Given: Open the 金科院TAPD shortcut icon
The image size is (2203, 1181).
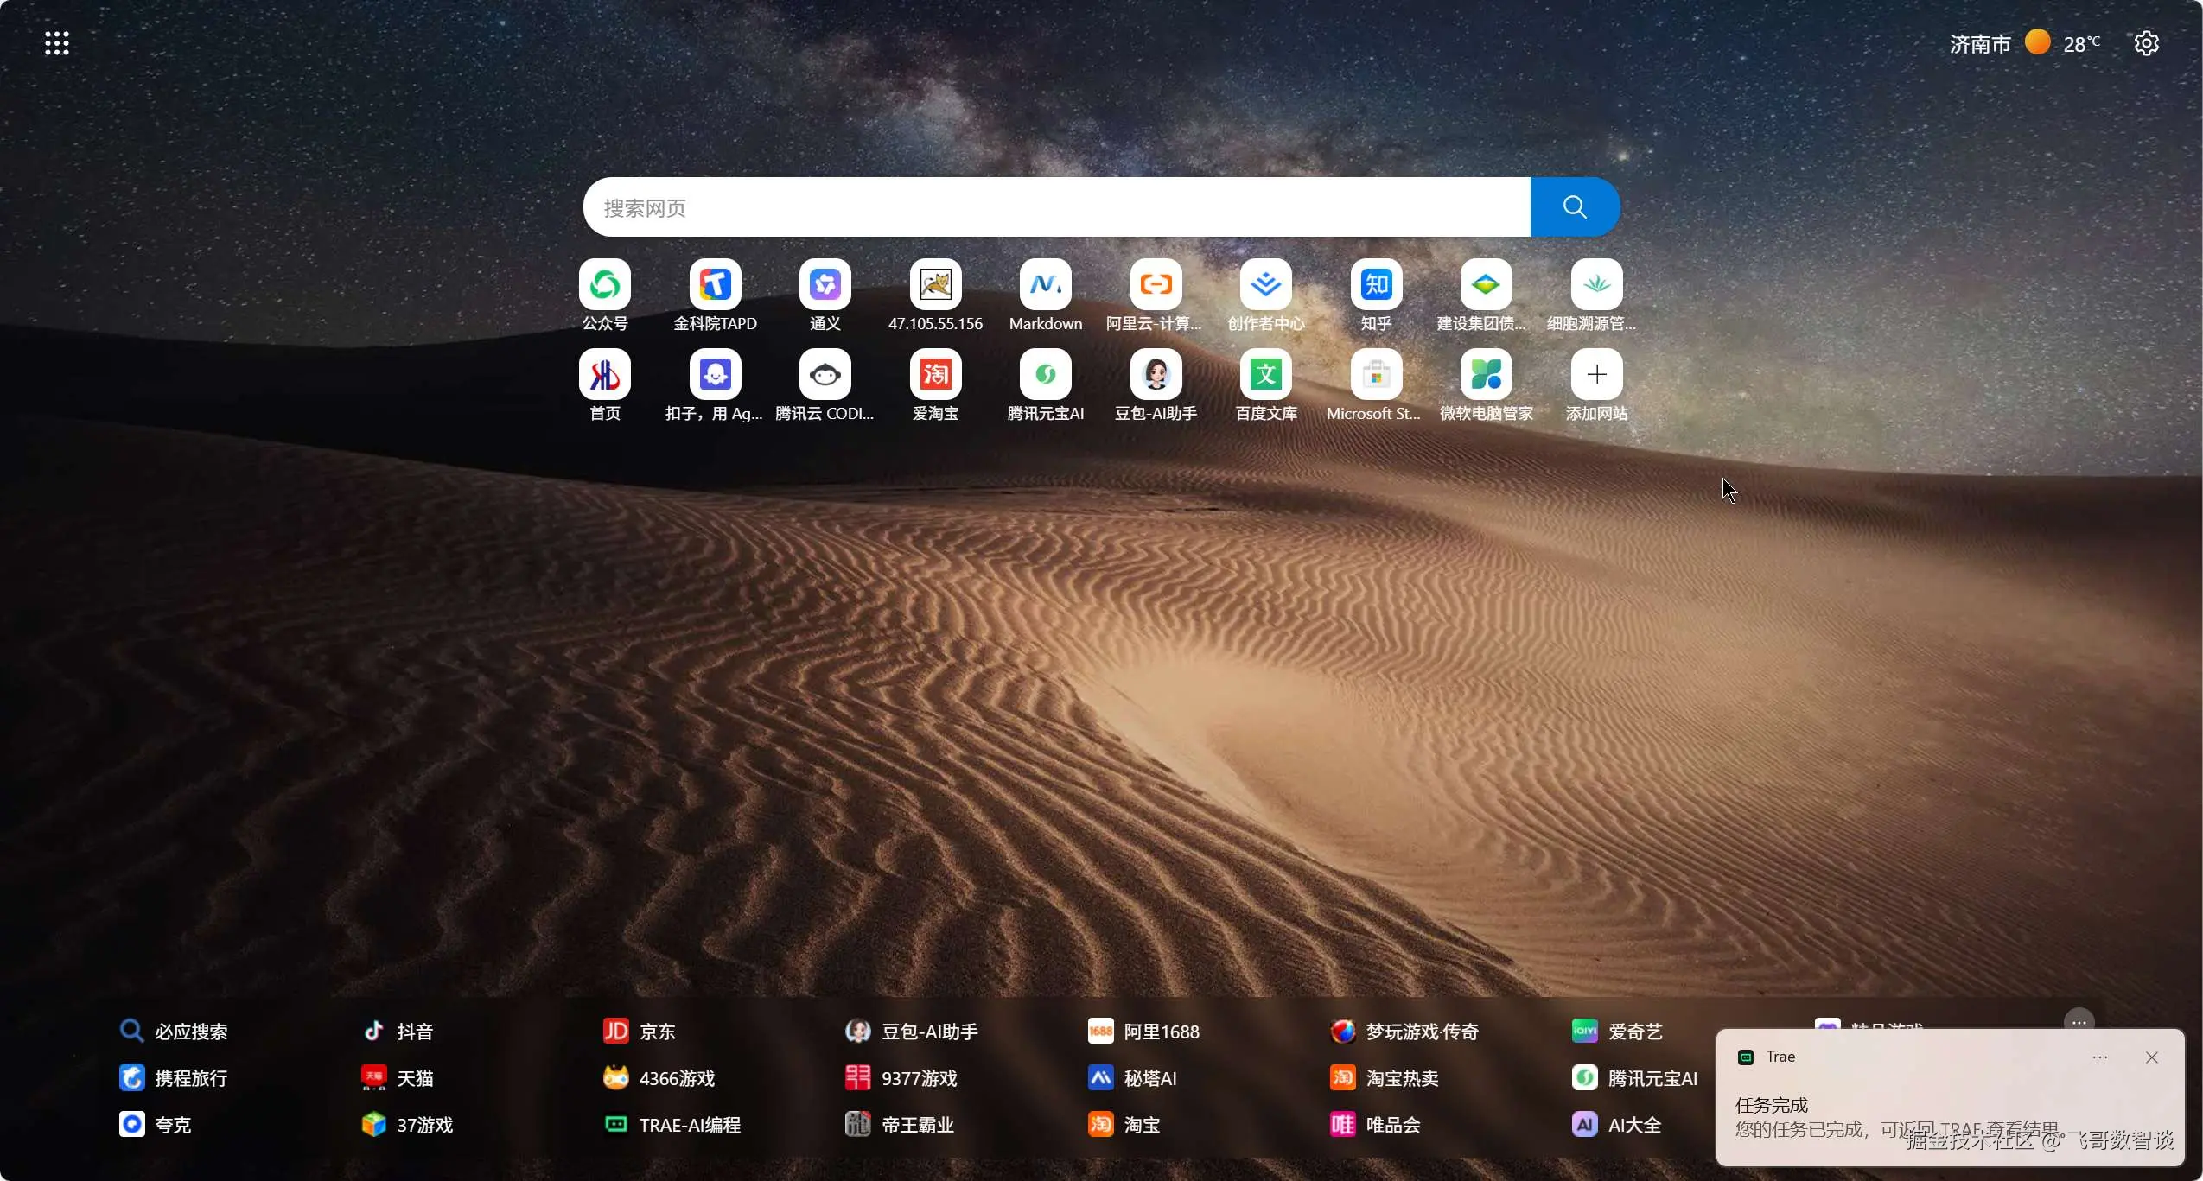Looking at the screenshot, I should tap(715, 285).
